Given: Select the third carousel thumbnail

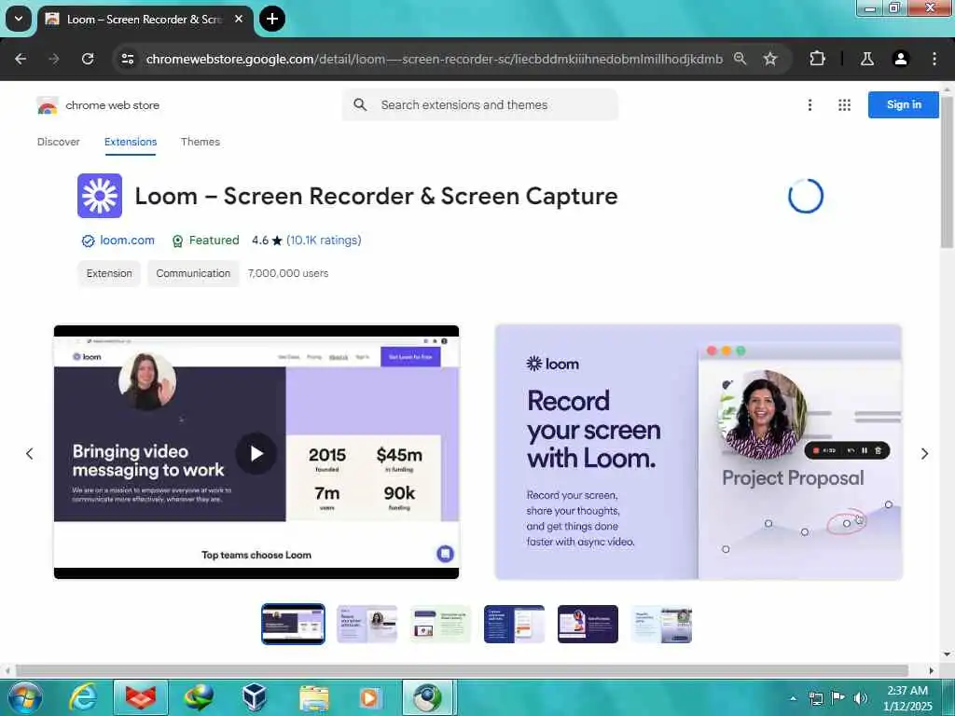Looking at the screenshot, I should click(440, 624).
